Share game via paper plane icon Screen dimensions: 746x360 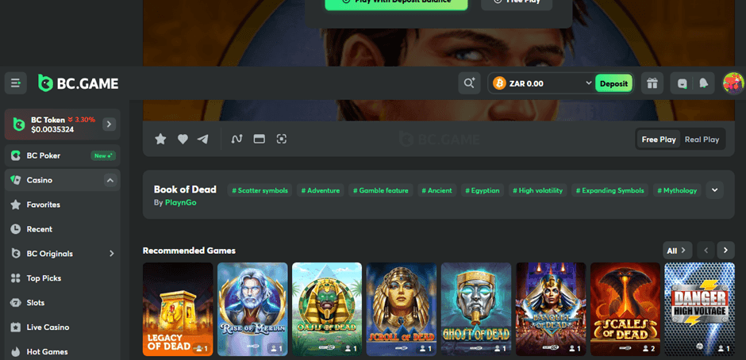coord(203,139)
